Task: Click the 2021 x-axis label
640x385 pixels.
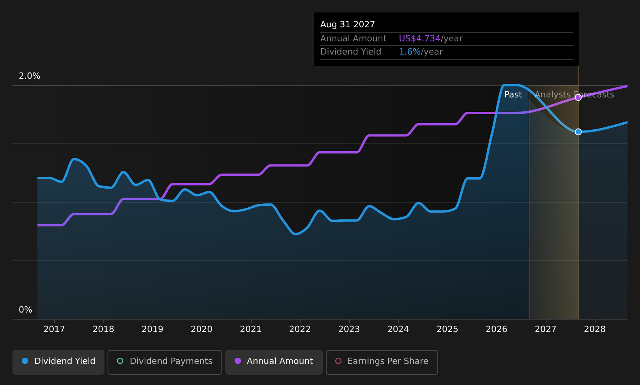Action: tap(251, 329)
